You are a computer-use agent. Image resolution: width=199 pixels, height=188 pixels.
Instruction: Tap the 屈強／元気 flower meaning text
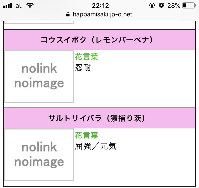pyautogui.click(x=96, y=146)
